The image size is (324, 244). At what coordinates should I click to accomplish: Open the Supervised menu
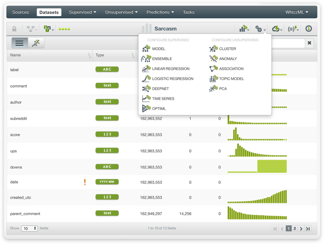tap(82, 12)
